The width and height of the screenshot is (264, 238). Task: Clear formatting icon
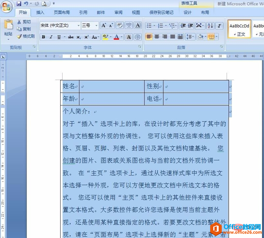(120, 25)
